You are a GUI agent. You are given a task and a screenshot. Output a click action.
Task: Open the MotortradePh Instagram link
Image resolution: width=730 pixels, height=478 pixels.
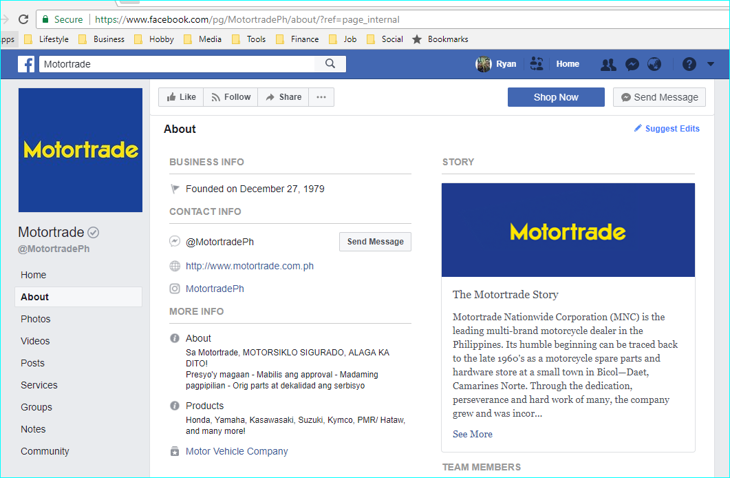(215, 289)
